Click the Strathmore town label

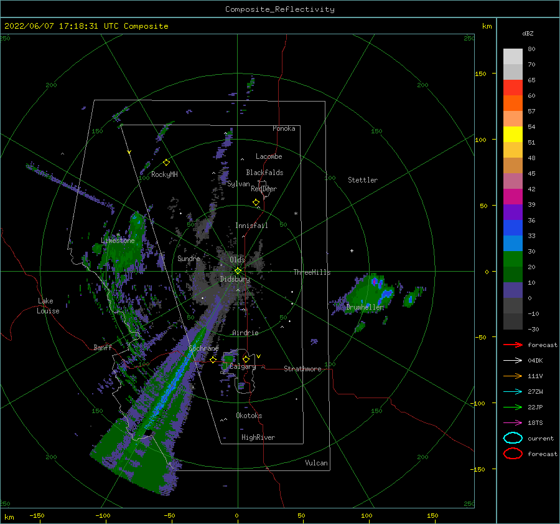click(302, 369)
